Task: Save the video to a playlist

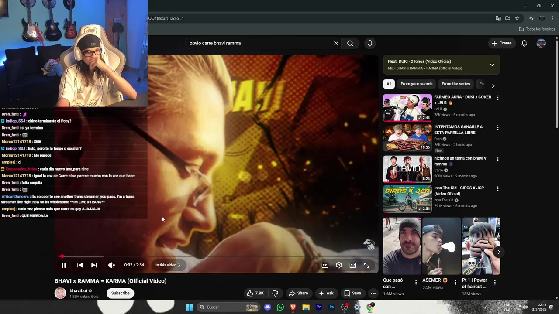Action: 352,293
